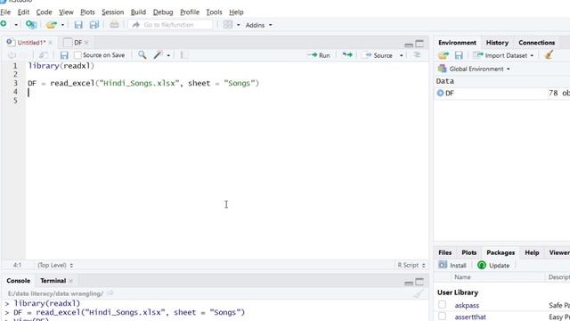This screenshot has height=321, width=570.
Task: Switch to the DF data viewer tab
Action: click(x=77, y=43)
